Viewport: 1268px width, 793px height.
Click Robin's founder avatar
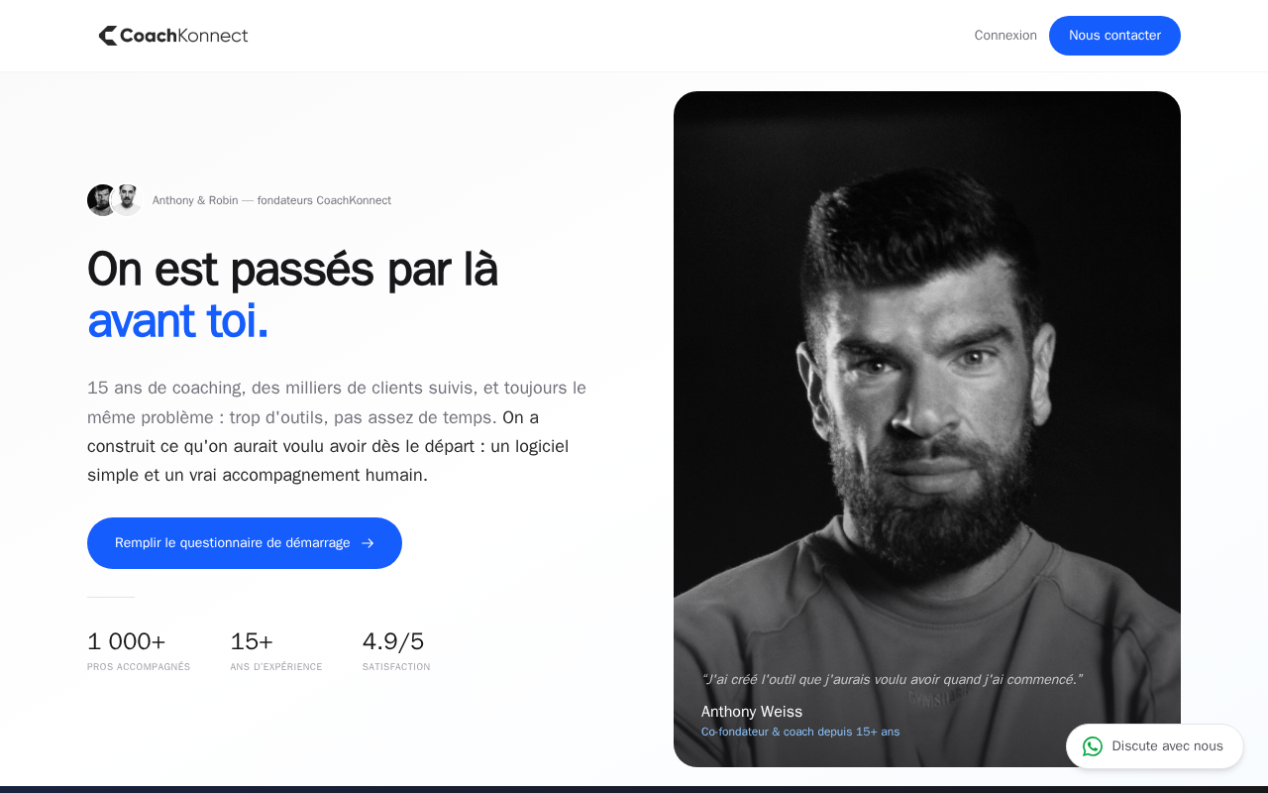[x=127, y=200]
